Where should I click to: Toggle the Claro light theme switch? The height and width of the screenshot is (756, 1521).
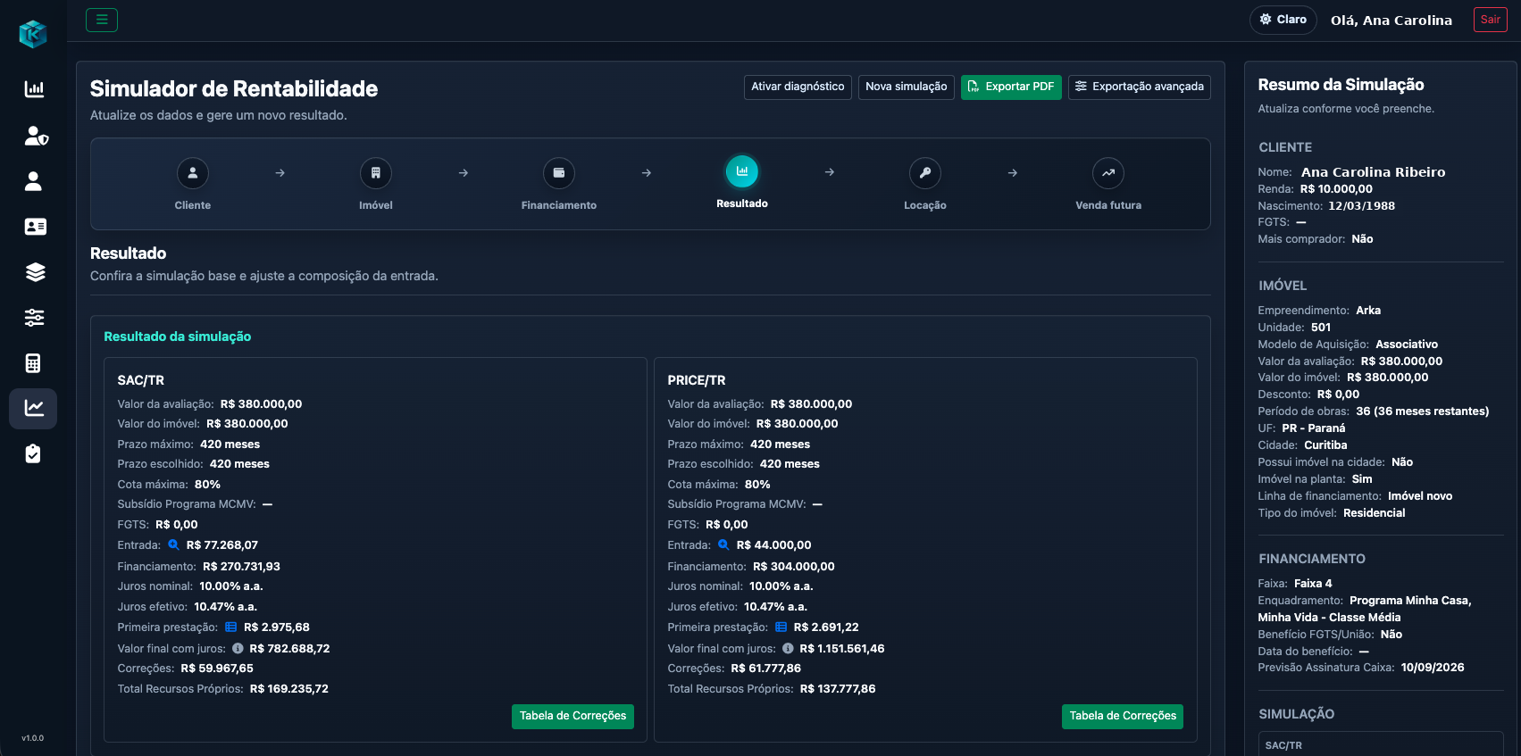[x=1283, y=20]
